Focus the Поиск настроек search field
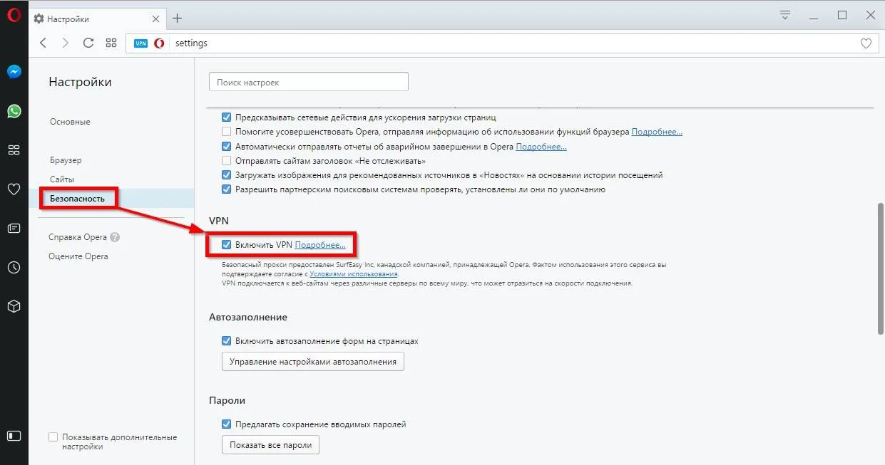 click(309, 82)
